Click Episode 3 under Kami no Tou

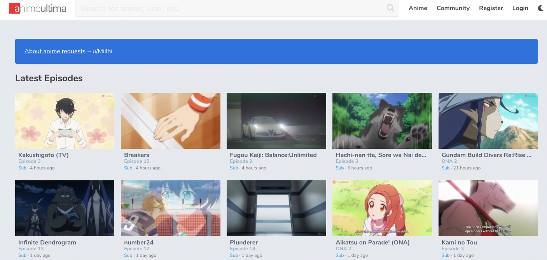pos(453,249)
